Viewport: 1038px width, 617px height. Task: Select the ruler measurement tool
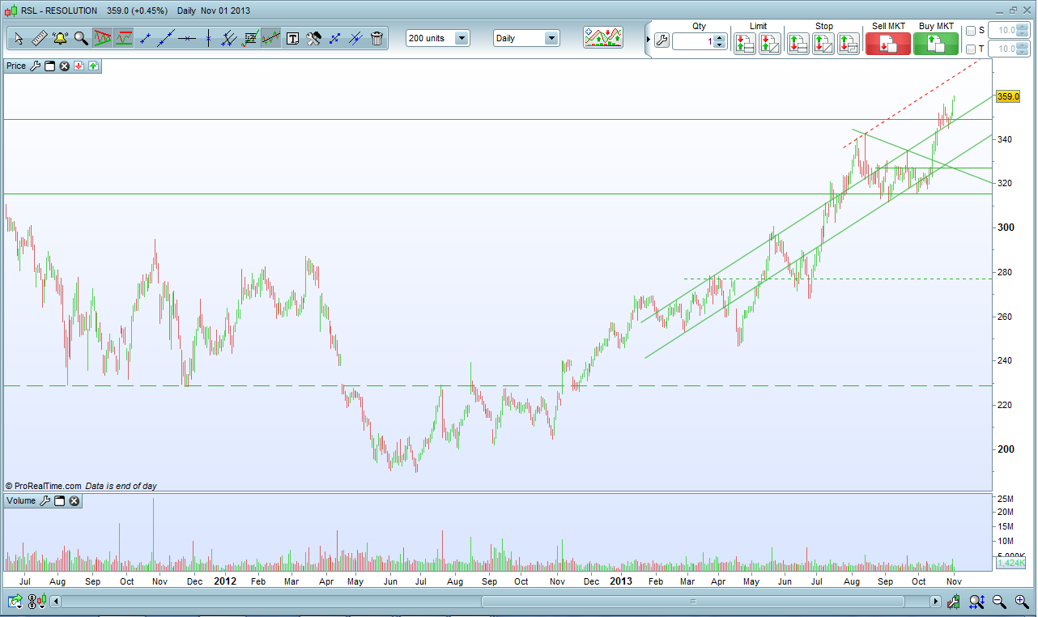click(x=39, y=38)
